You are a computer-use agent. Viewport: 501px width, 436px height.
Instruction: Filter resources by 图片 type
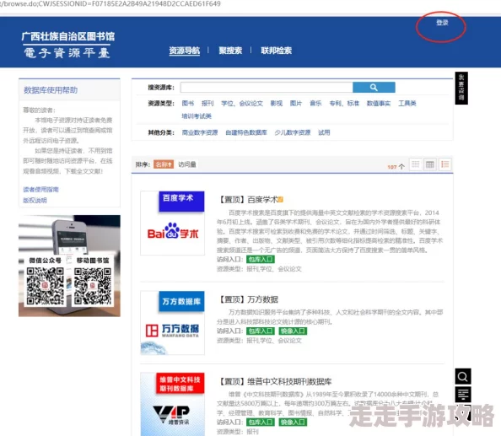pyautogui.click(x=296, y=103)
